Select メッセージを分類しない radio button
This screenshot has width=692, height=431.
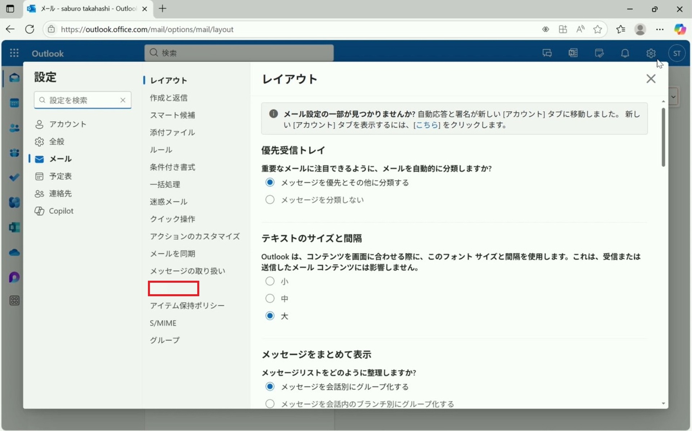click(270, 200)
